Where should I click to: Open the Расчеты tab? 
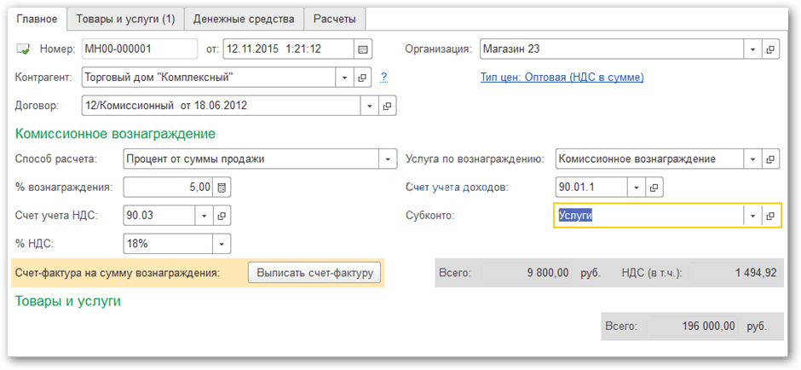coord(335,18)
